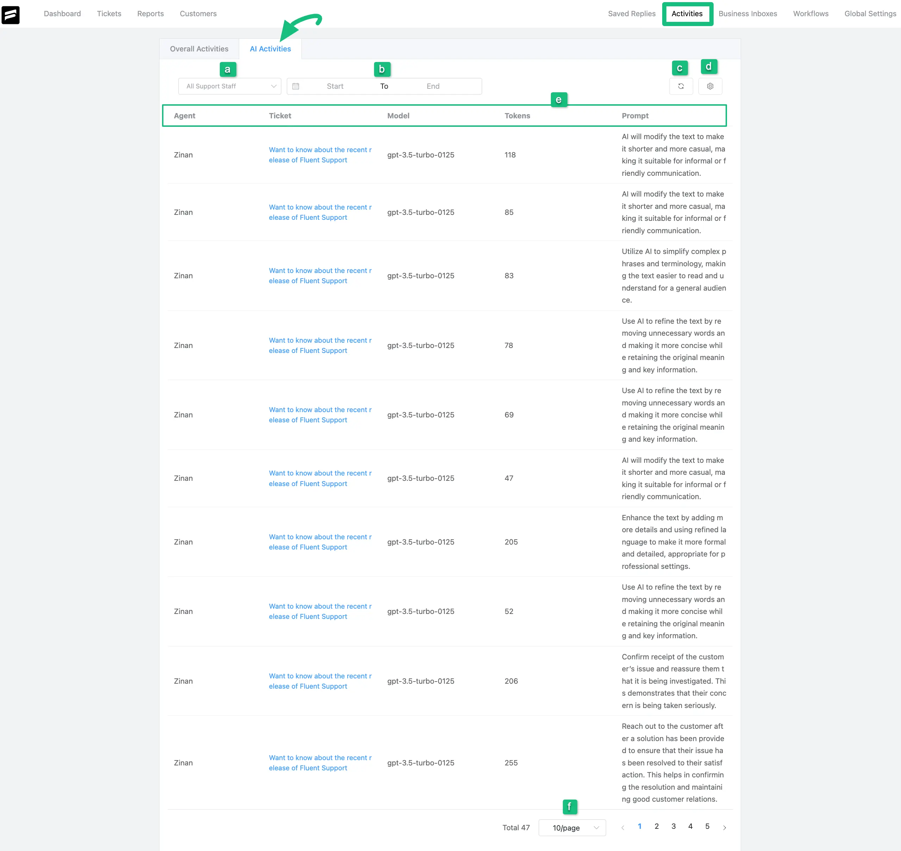Open Customers in top navigation

[x=198, y=14]
